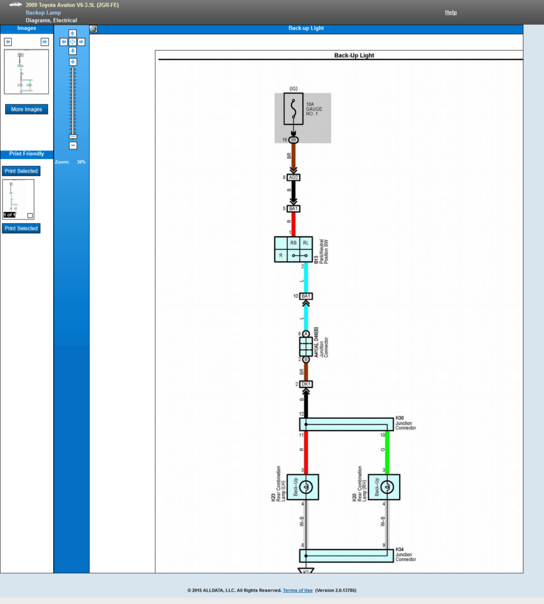The height and width of the screenshot is (604, 544).
Task: Click the K34 Junction Connector label
Action: (x=405, y=554)
